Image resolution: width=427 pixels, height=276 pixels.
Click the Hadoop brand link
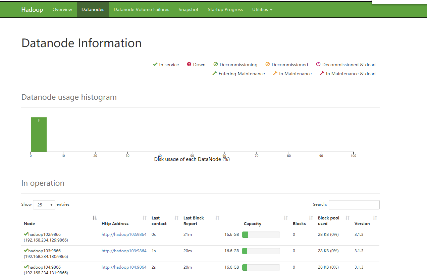tap(32, 9)
